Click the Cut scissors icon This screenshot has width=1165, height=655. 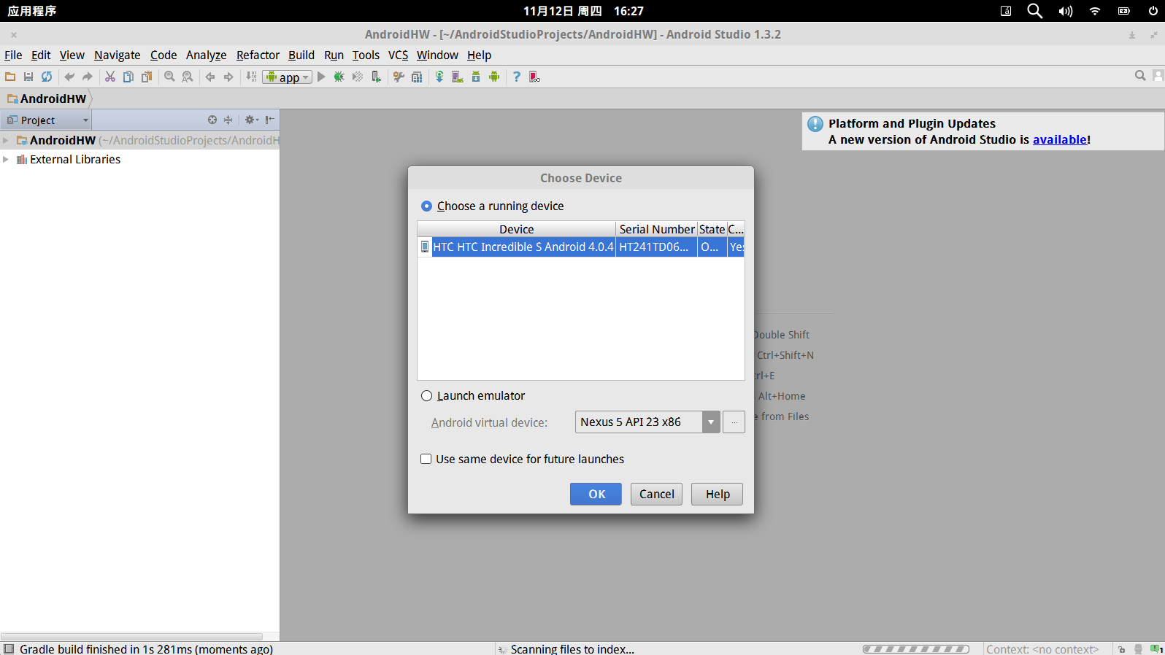[x=110, y=77]
